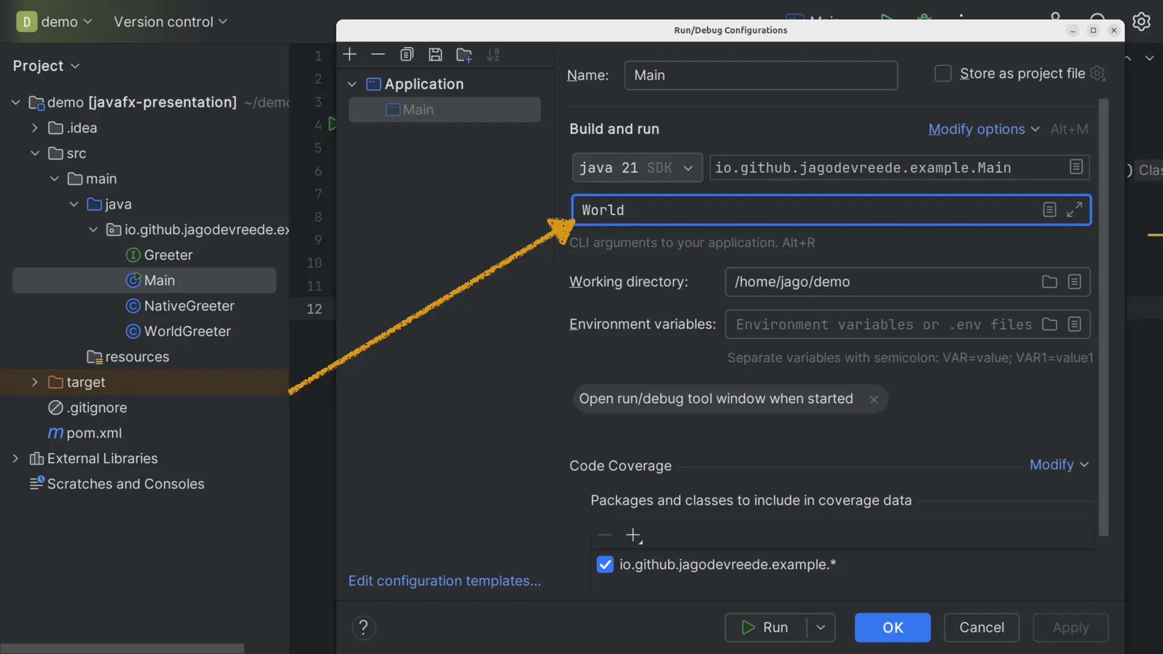Browse the working directory via folder icon

tap(1049, 282)
